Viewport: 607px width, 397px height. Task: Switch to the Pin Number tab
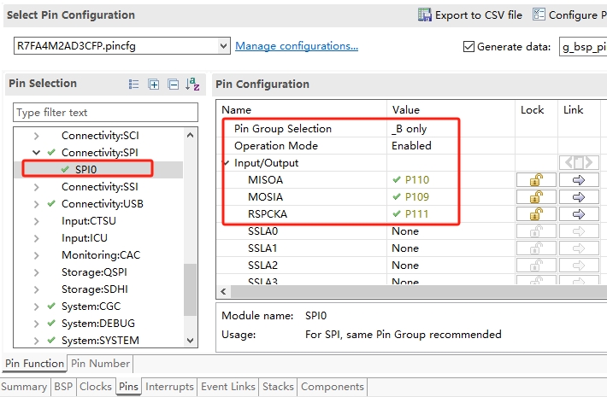coord(100,364)
